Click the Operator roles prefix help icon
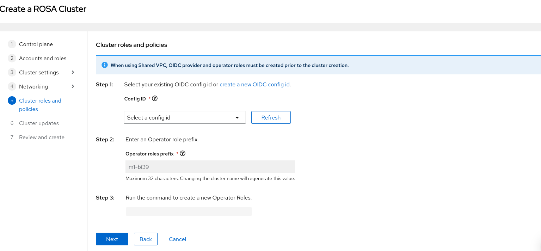 pos(183,154)
